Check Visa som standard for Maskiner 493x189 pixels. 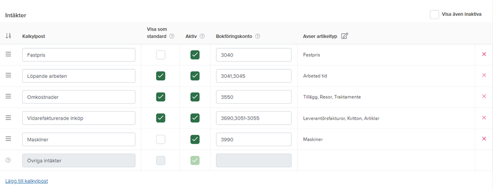[161, 139]
